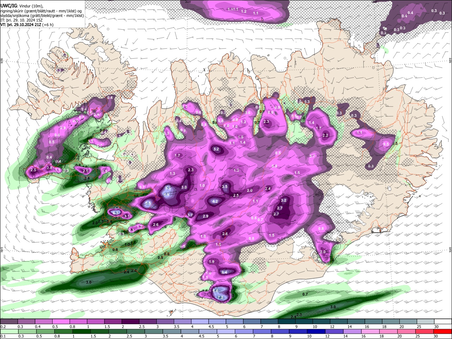Pick the first snow swatch labeled 0.2
Image resolution: width=452 pixels, height=339 pixels.
pyautogui.click(x=9, y=322)
